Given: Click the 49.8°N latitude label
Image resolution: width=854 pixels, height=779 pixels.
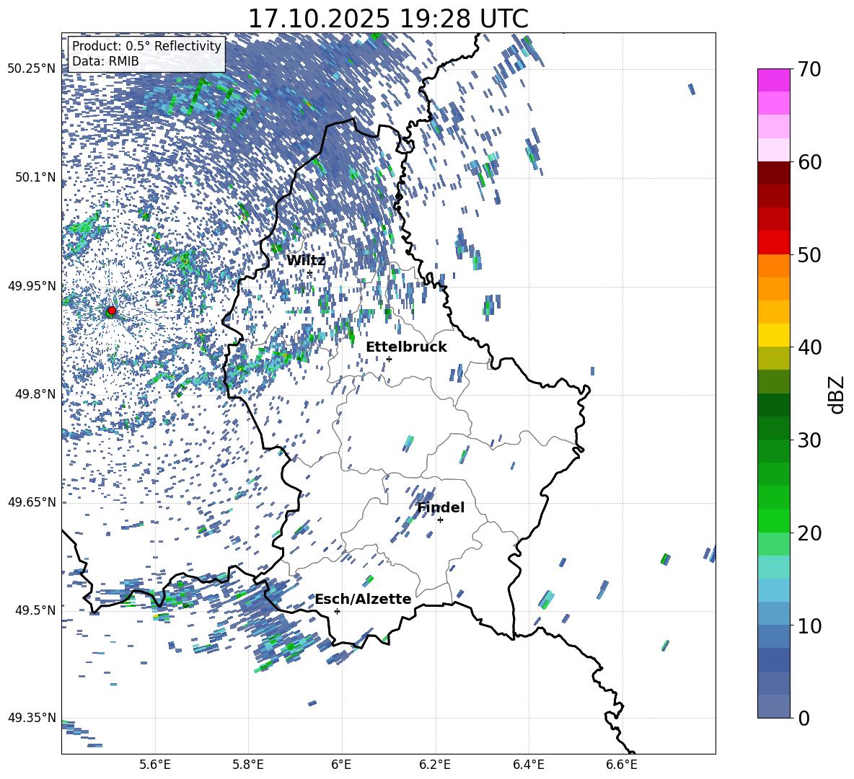Looking at the screenshot, I should 35,394.
